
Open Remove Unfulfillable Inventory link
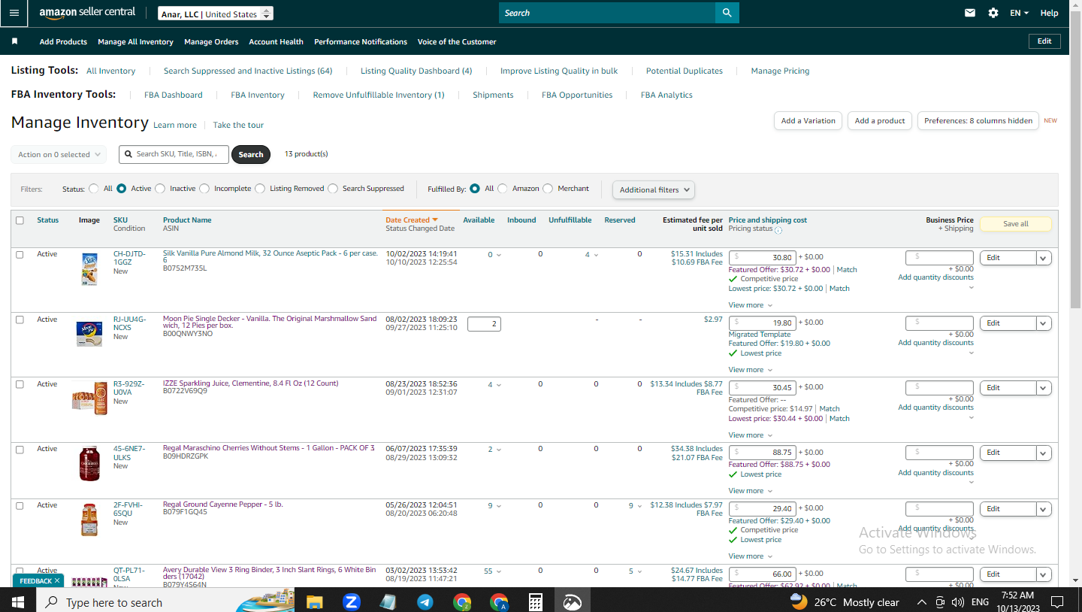[x=379, y=95]
